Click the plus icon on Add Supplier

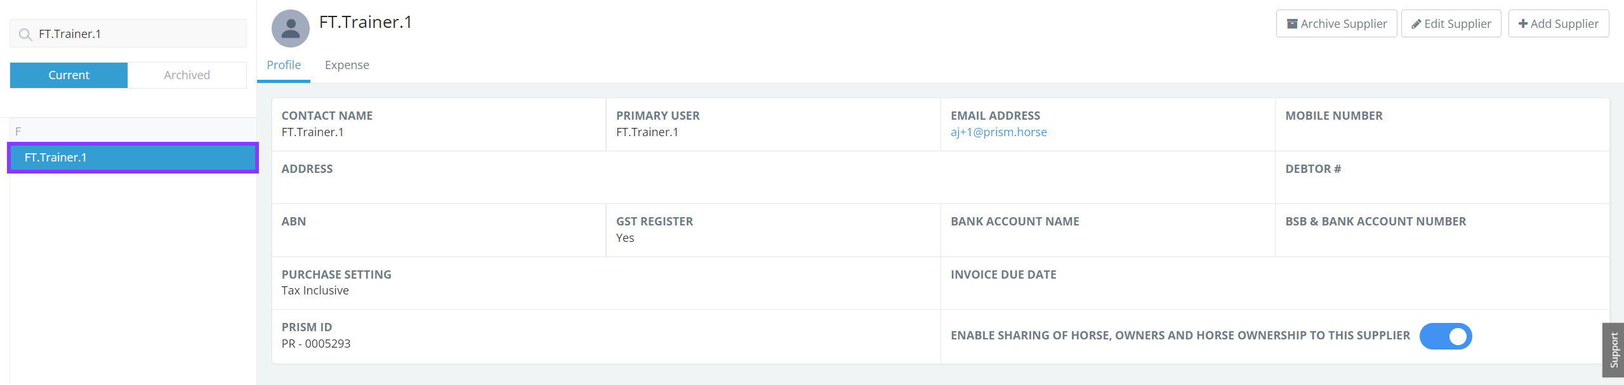point(1522,24)
